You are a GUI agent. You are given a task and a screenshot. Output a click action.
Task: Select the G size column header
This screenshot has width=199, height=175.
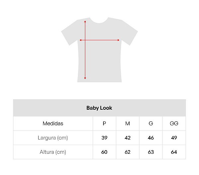pos(151,124)
